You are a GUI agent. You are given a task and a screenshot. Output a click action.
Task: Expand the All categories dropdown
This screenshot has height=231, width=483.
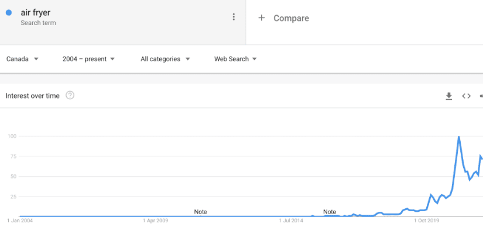(165, 59)
